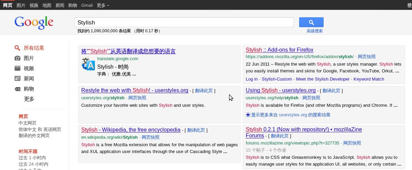Open the translate Stylish result title
Screen dimensions: 412x170
[x=128, y=51]
